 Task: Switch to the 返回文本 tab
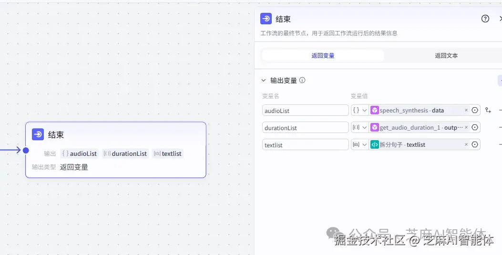tap(446, 55)
